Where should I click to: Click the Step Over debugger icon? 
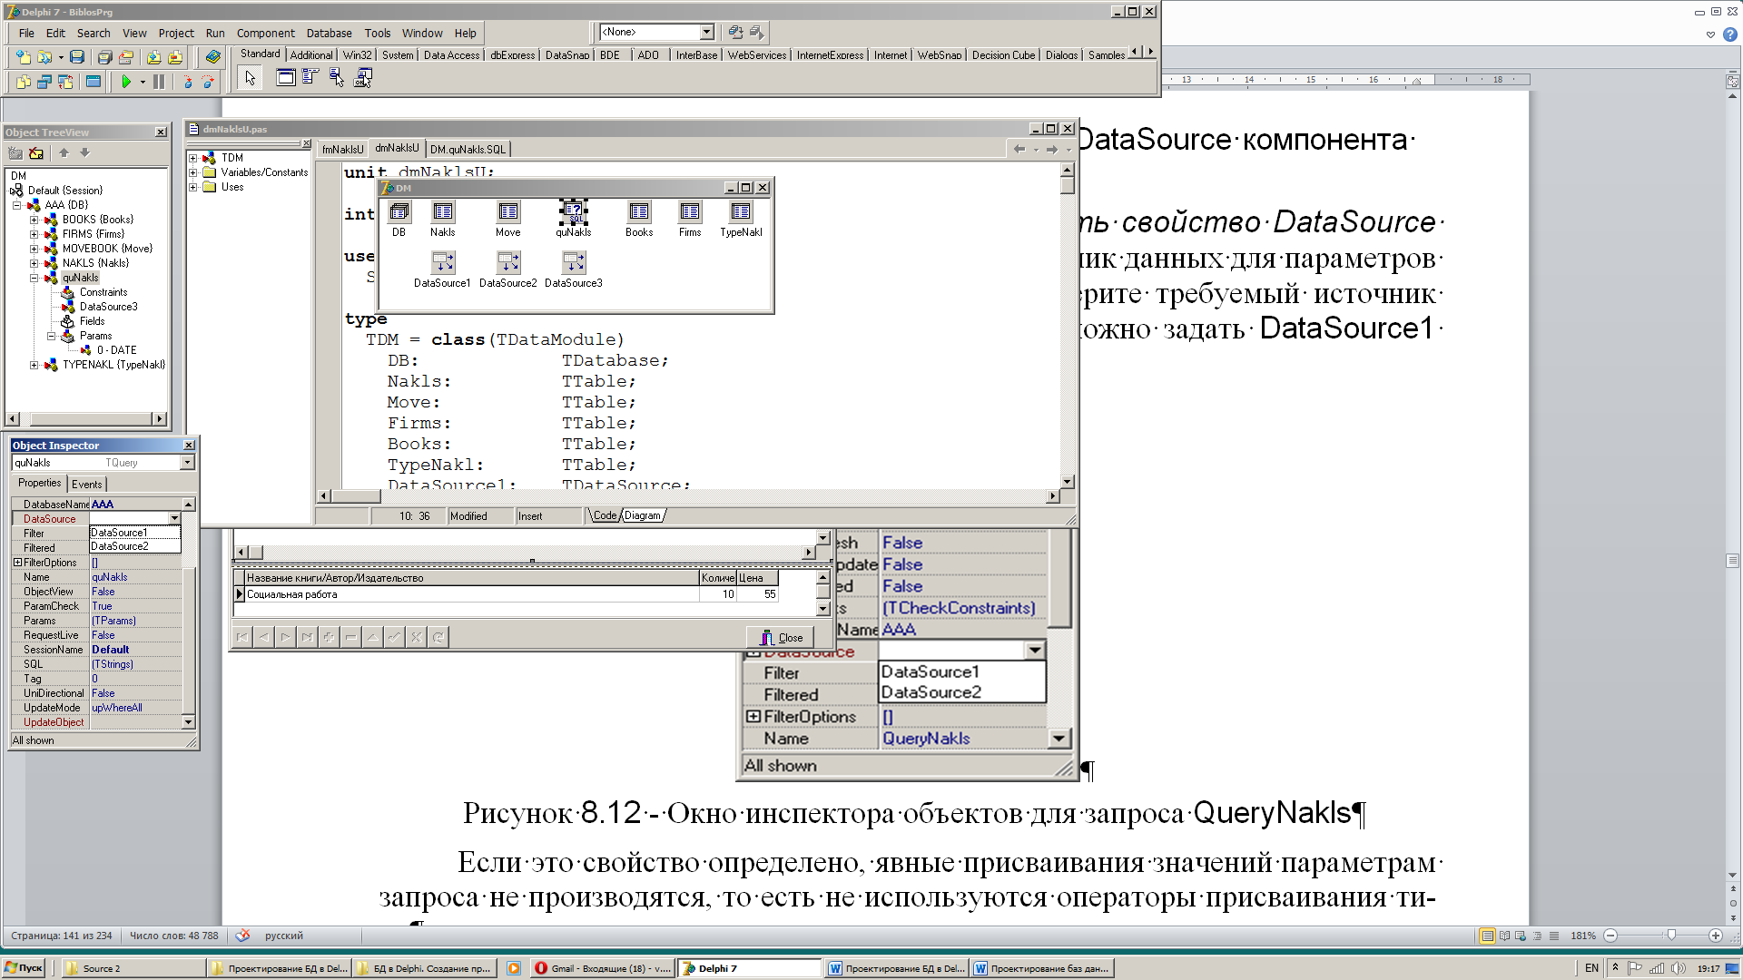208,82
